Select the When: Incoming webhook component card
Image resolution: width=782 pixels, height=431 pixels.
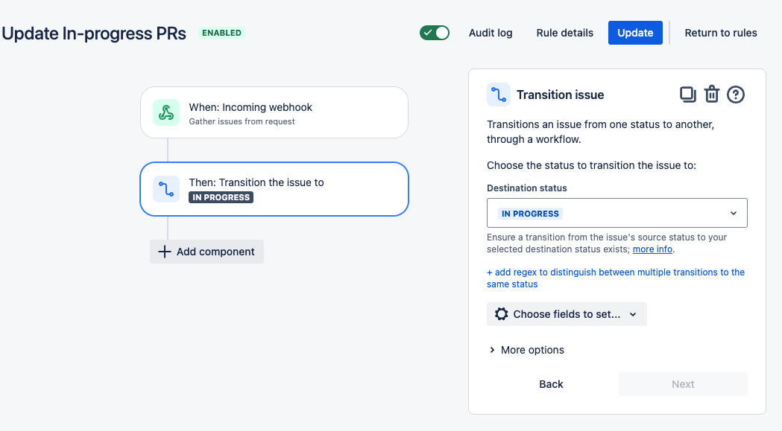point(274,112)
